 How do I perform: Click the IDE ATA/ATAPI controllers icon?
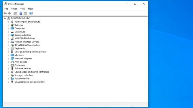12,45
